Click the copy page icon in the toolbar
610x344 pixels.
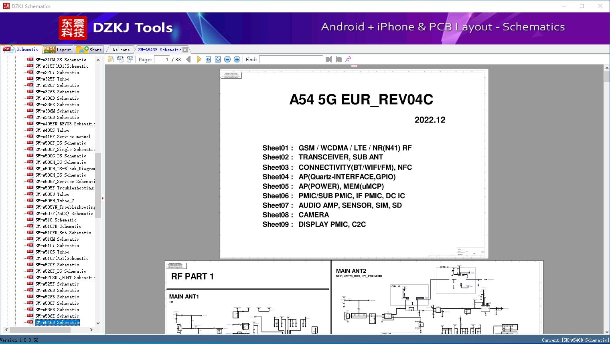[110, 59]
